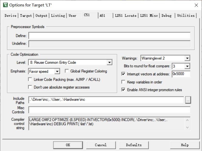Select the Listing tab
Image resolution: width=202 pixels, height=151 pixels.
click(x=58, y=16)
